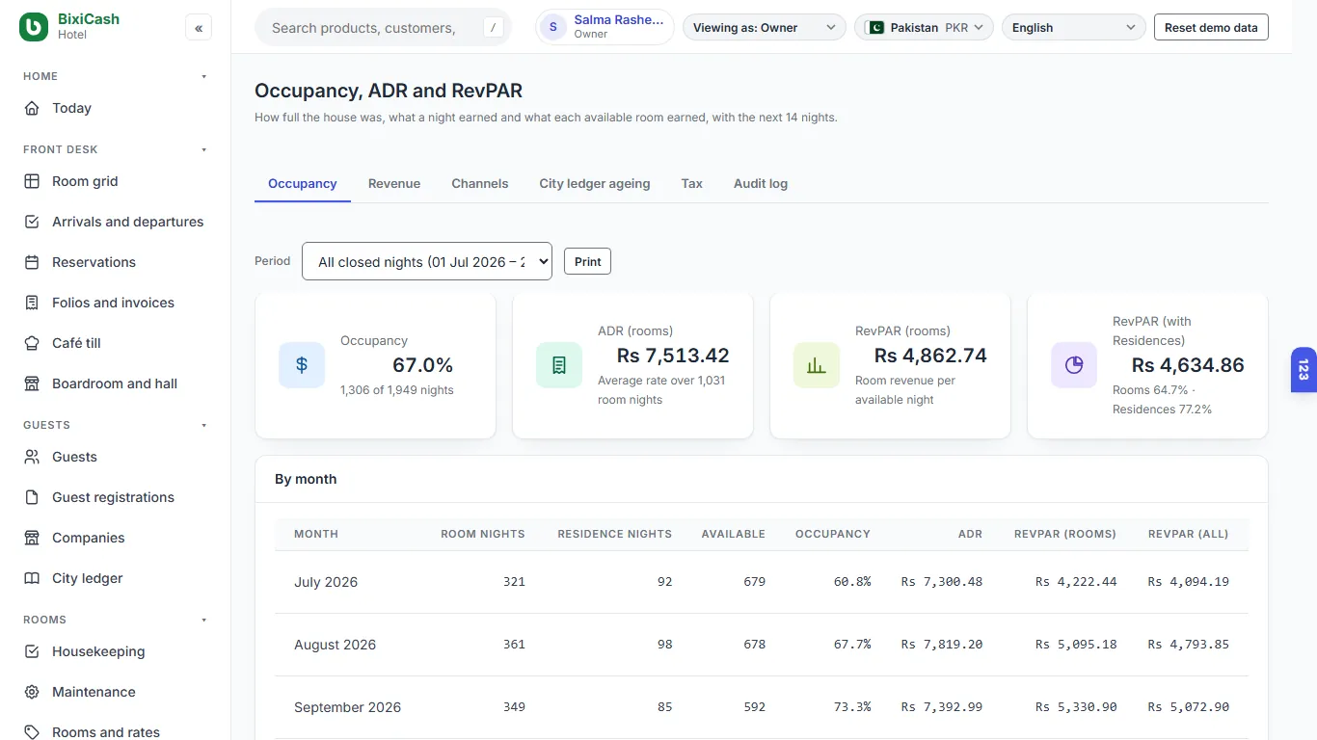This screenshot has height=740, width=1317.
Task: Switch to the Revenue tab
Action: coord(394,183)
